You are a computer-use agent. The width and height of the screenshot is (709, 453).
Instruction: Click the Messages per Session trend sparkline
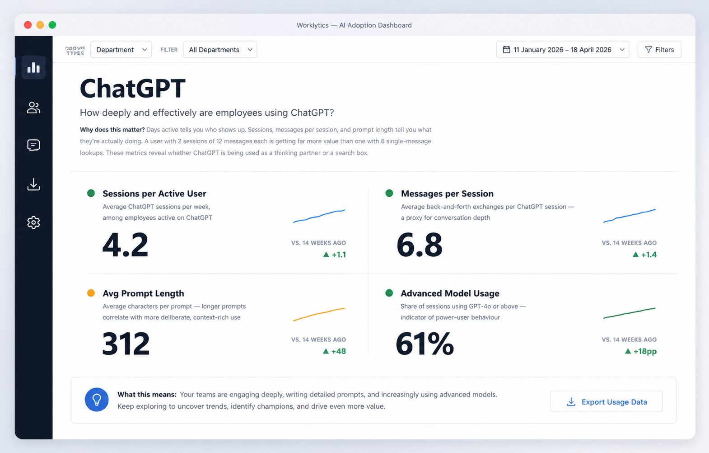coord(629,216)
